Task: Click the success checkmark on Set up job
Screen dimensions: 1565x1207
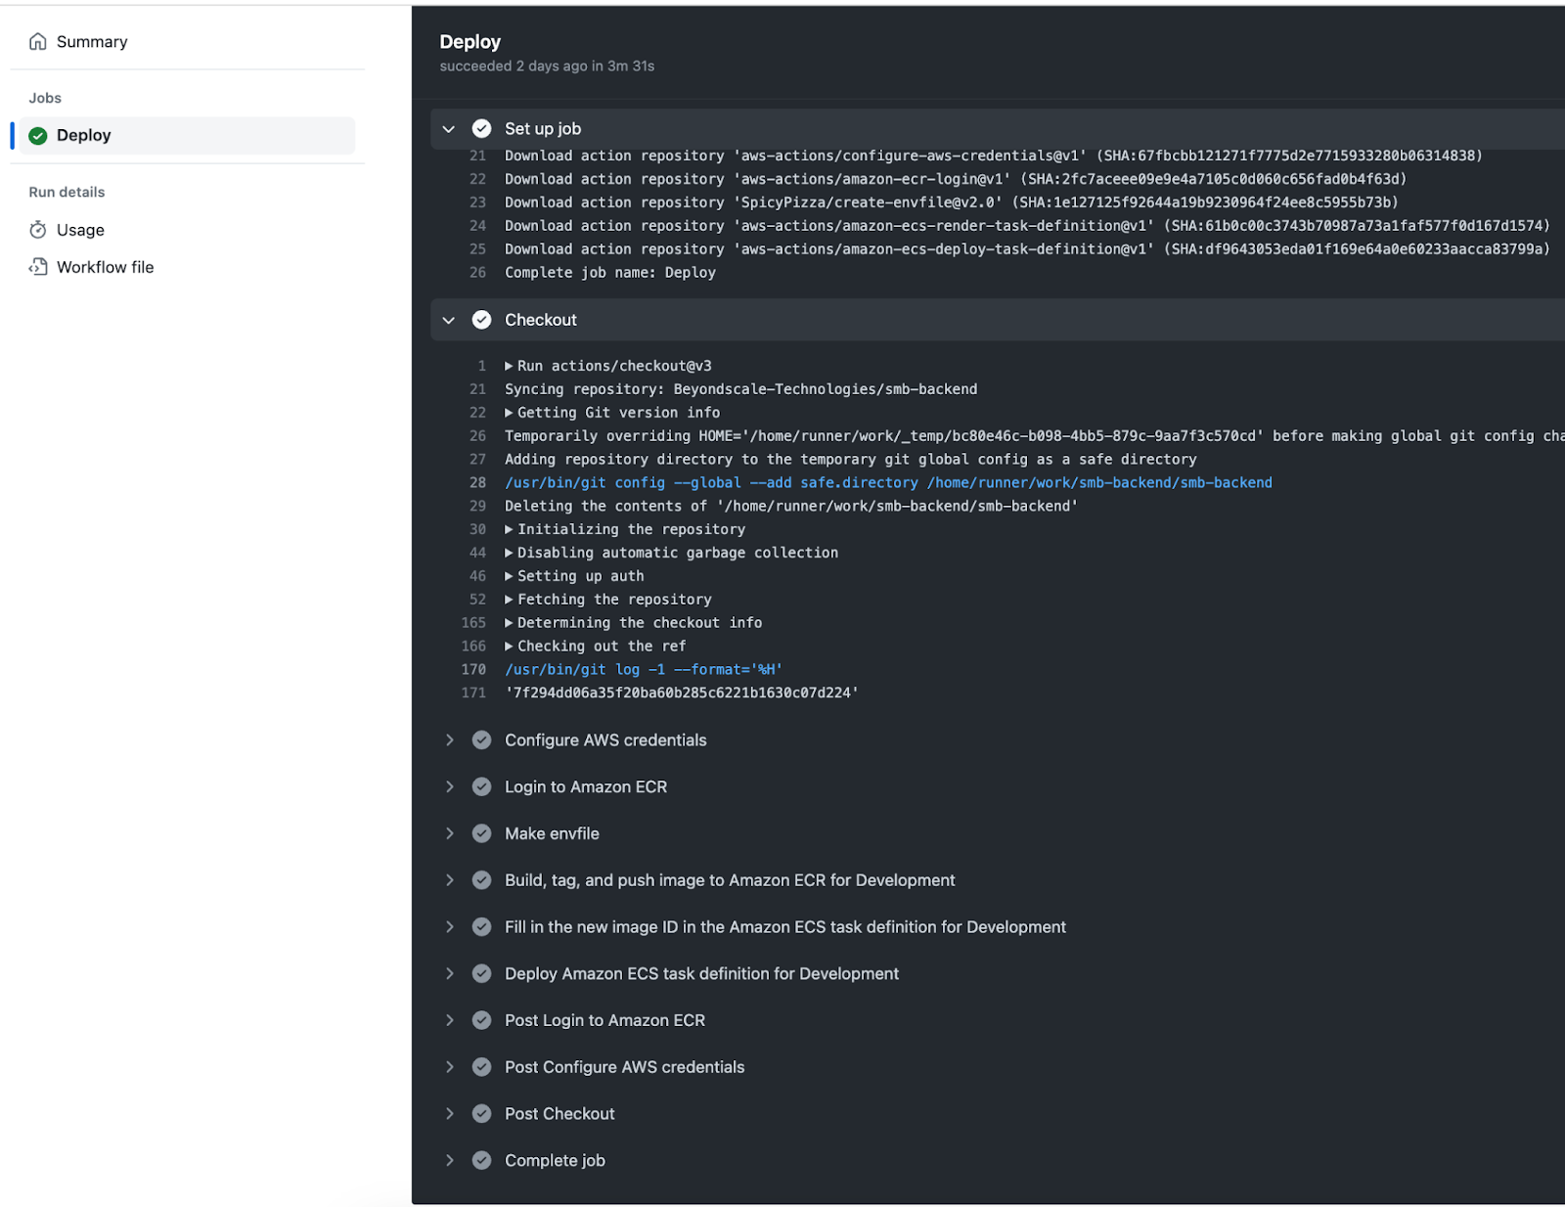Action: (481, 128)
